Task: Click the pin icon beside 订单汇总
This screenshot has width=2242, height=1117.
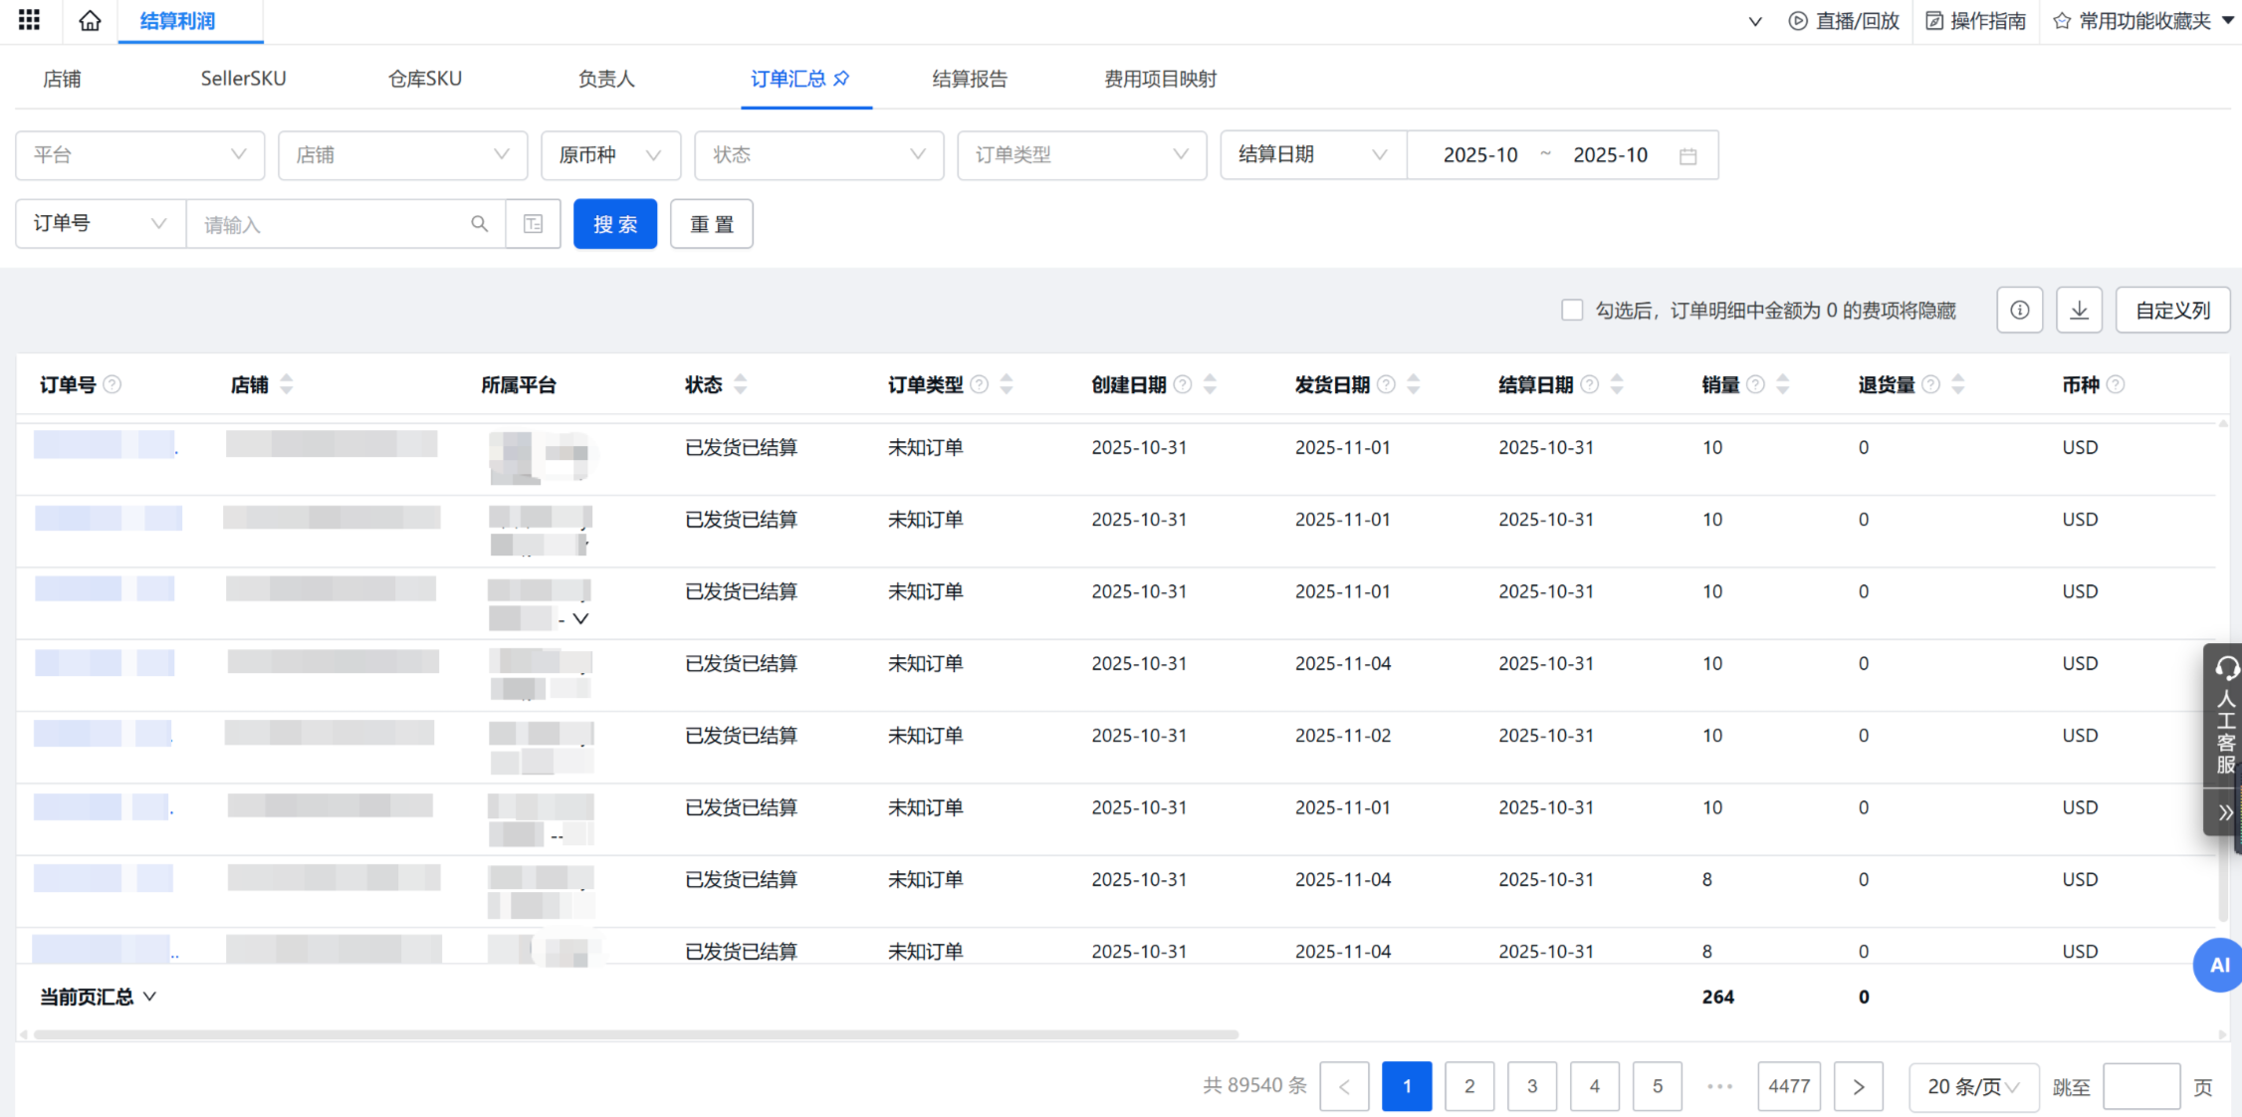Action: pos(841,79)
